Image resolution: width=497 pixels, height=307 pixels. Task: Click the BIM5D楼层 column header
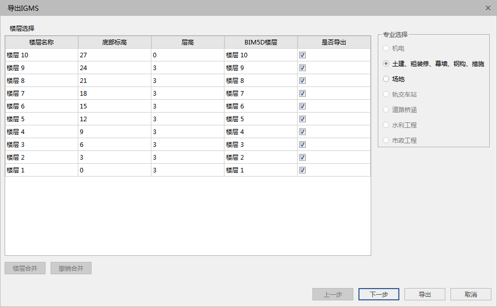pyautogui.click(x=261, y=42)
